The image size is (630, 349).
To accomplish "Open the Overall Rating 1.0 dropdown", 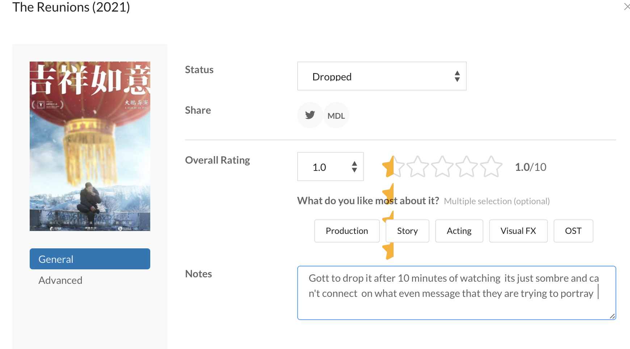I will click(x=330, y=167).
